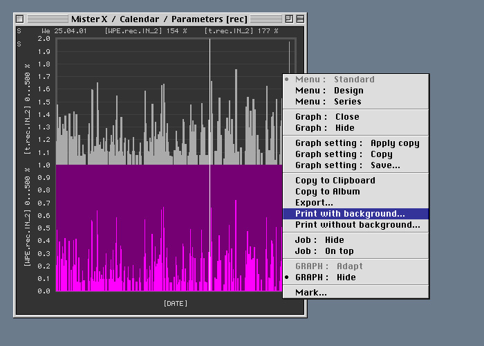Click the 2.0 axis value
The height and width of the screenshot is (346, 484).
pos(44,39)
